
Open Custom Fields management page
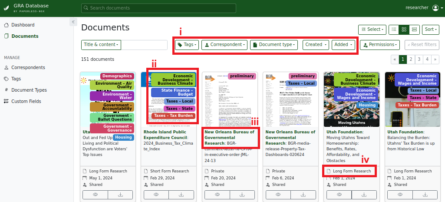point(26,101)
